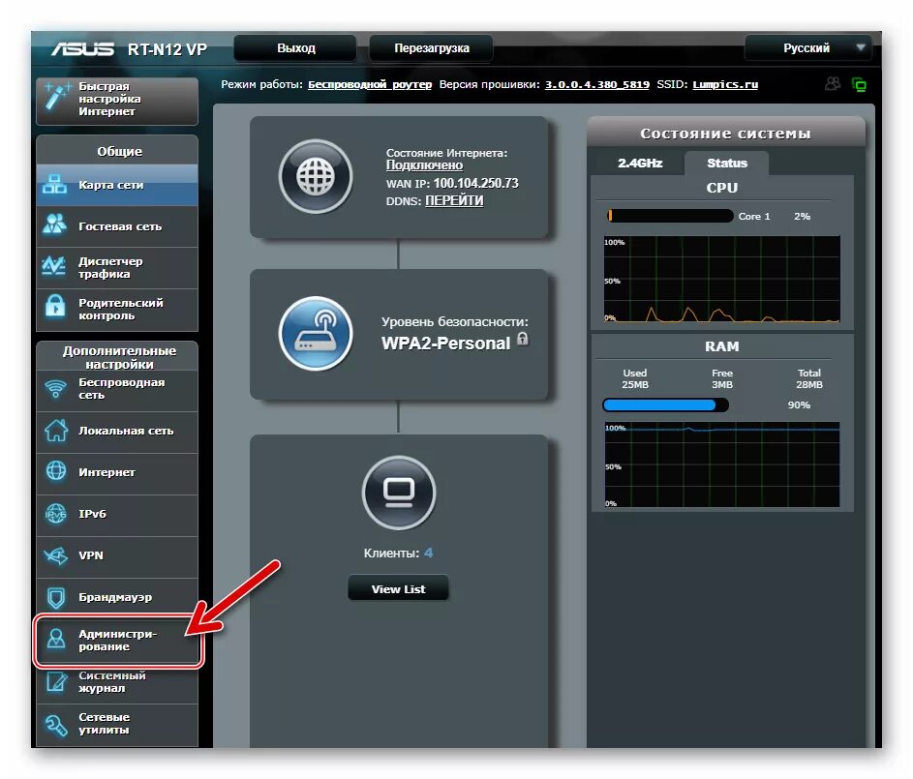Click the Перезагрузка reboot button
This screenshot has width=913, height=779.
(x=432, y=48)
